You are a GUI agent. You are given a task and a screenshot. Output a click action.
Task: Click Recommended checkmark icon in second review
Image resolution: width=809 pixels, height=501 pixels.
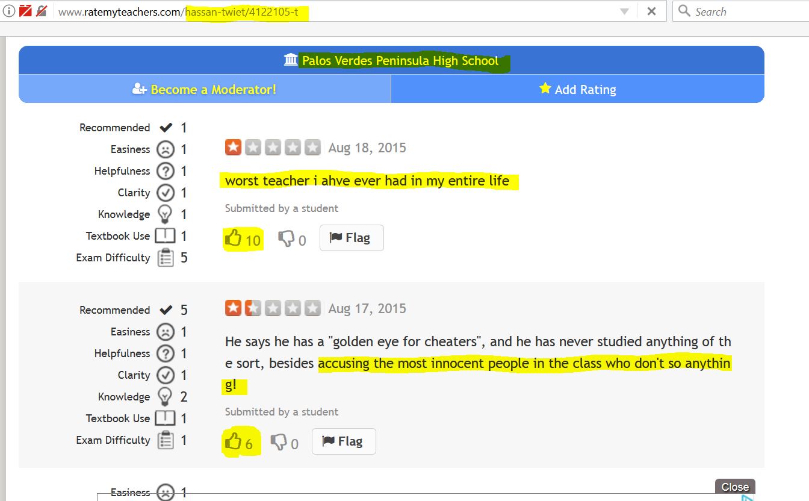point(166,310)
